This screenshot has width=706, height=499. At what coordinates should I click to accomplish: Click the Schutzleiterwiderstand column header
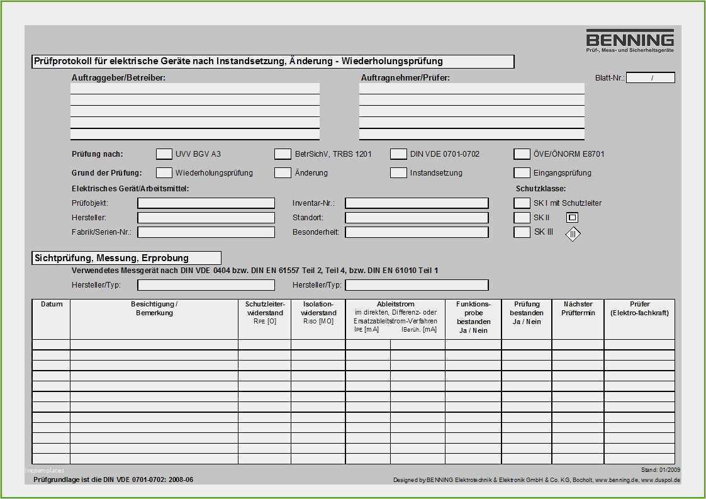[x=265, y=319]
